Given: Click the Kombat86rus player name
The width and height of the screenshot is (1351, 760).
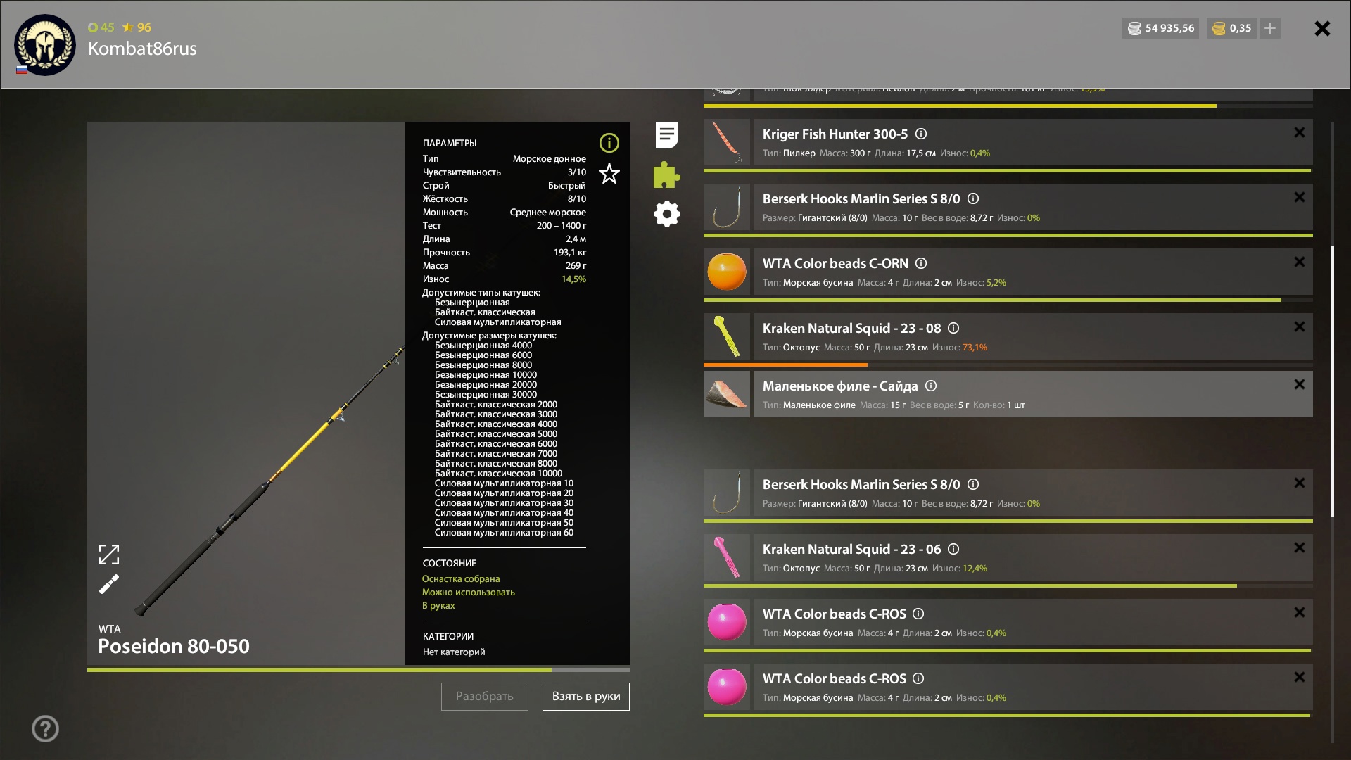Looking at the screenshot, I should click(142, 49).
